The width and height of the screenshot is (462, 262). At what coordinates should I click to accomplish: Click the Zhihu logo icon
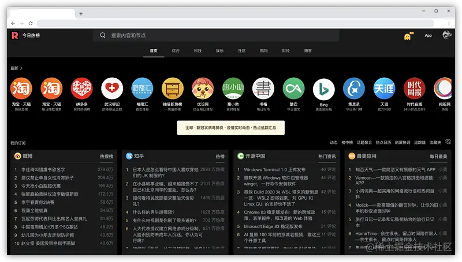click(x=129, y=156)
